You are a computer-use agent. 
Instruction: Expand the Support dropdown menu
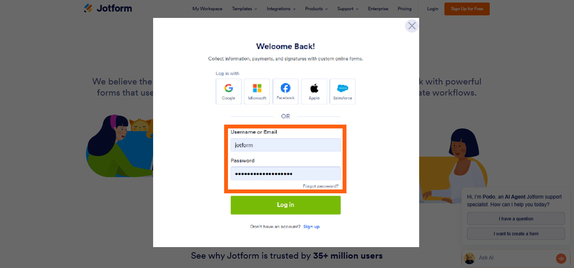click(x=348, y=9)
